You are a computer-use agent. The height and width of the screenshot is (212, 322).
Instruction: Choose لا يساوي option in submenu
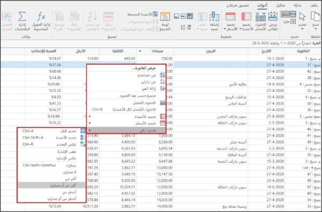pos(51,172)
